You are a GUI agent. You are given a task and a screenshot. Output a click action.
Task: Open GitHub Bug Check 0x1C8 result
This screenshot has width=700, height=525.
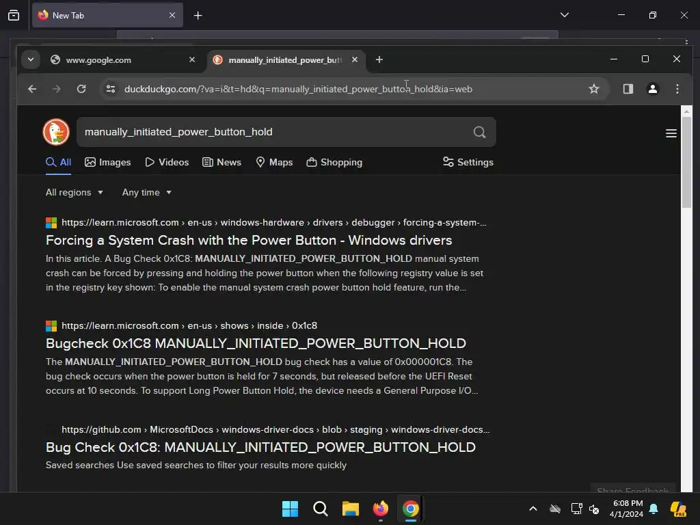[x=260, y=447]
